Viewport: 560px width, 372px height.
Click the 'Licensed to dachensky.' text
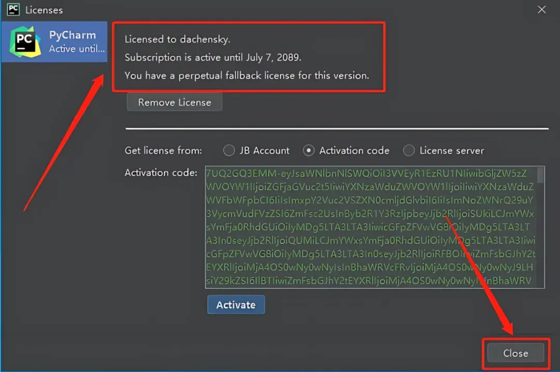[177, 39]
